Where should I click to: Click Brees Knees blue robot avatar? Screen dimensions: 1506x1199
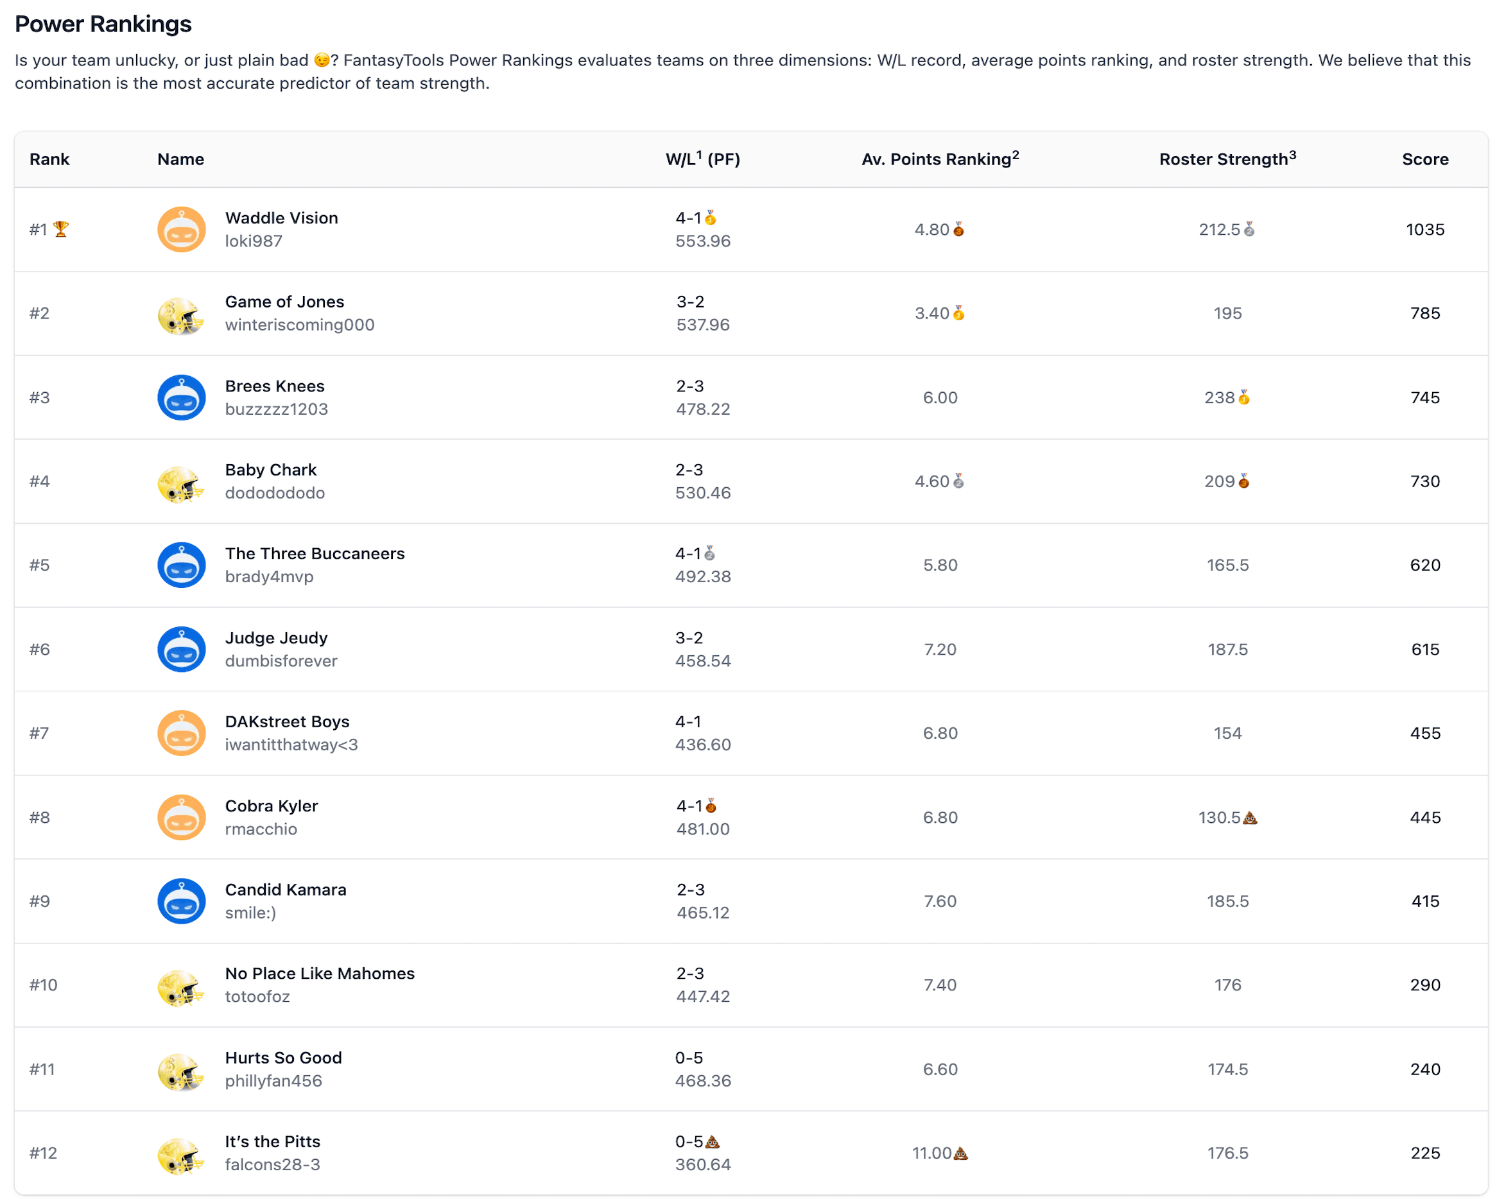coord(182,397)
